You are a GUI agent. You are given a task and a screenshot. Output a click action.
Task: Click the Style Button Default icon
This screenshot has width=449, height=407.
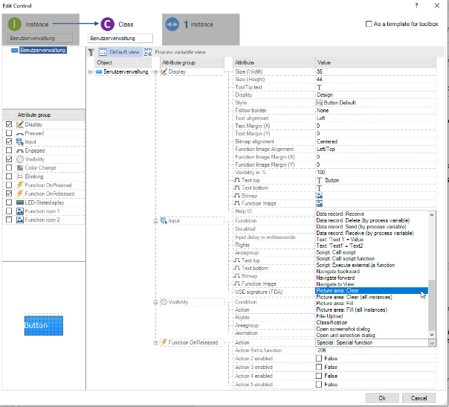[x=320, y=103]
